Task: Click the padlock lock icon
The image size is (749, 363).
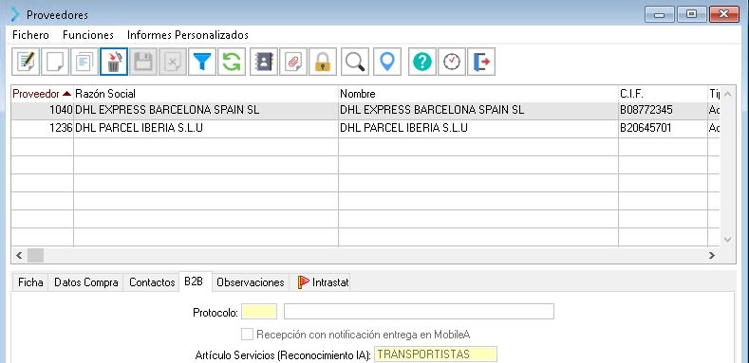Action: (x=323, y=62)
